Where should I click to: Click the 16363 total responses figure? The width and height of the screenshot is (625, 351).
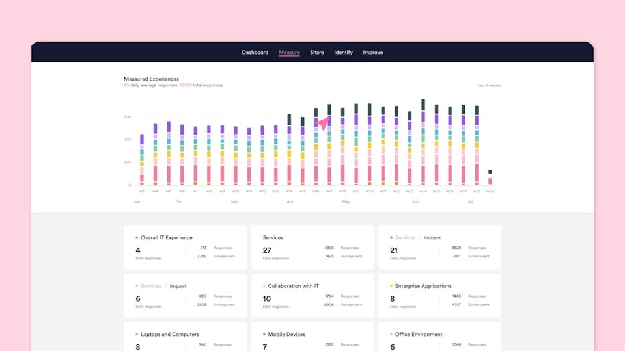pyautogui.click(x=186, y=85)
